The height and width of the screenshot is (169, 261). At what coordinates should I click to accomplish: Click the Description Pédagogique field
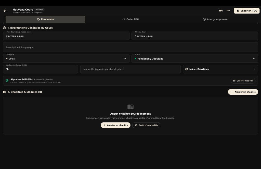[130, 47]
